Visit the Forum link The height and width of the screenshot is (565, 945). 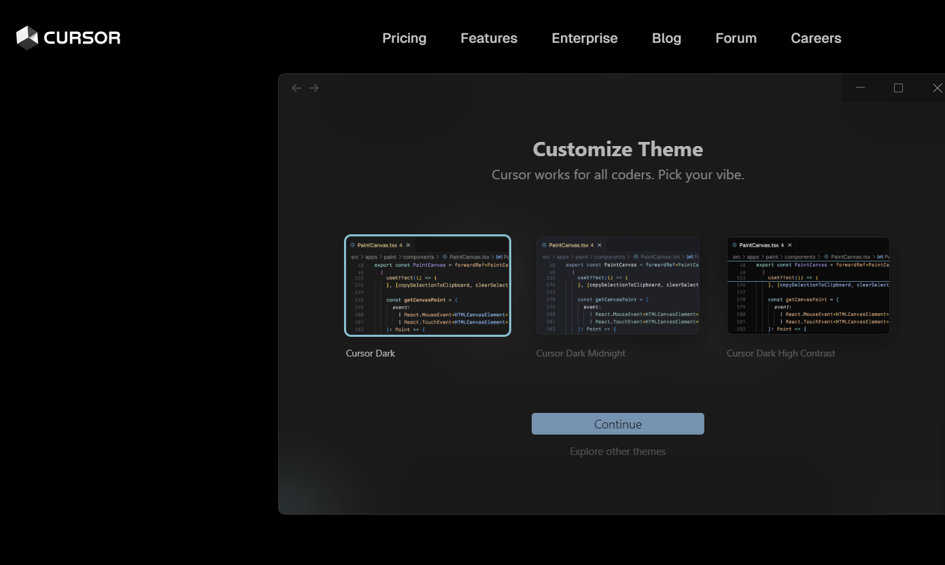pyautogui.click(x=736, y=38)
